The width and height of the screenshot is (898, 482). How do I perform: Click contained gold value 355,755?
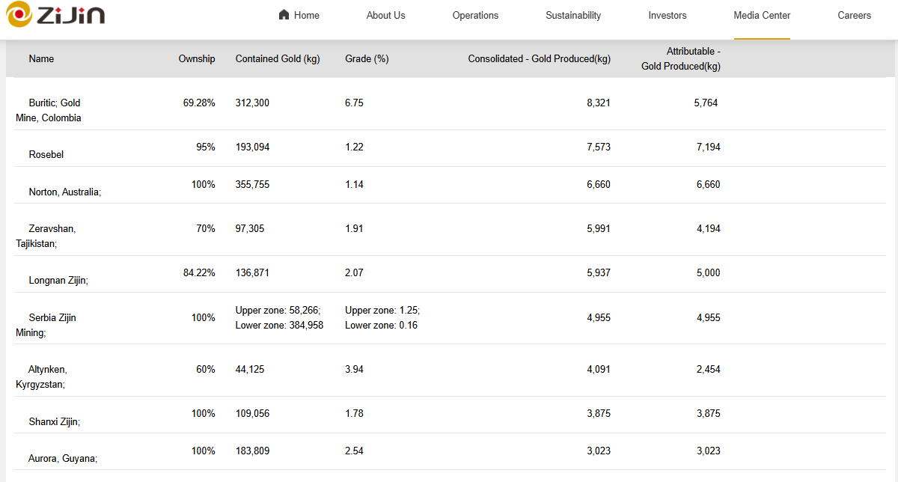point(252,184)
